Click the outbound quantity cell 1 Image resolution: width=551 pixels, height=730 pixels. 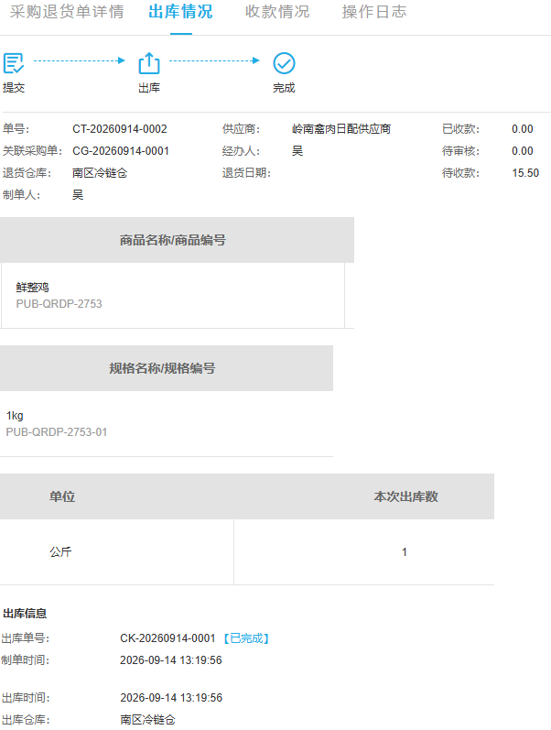405,551
